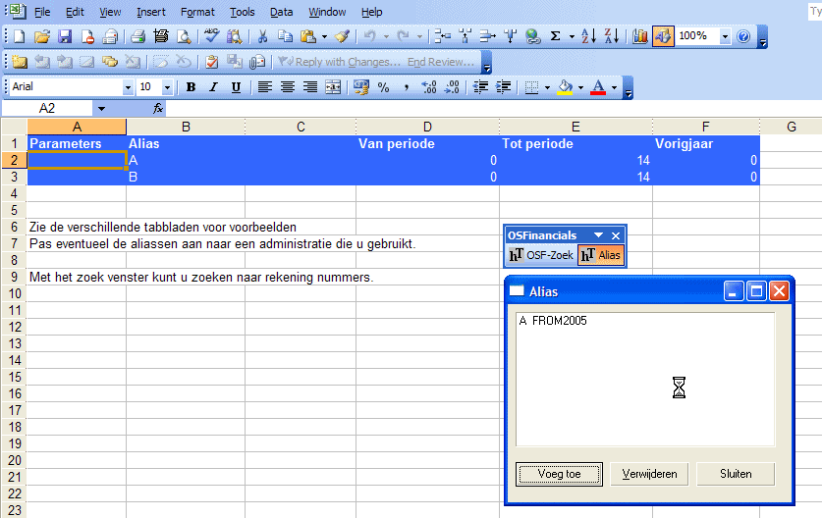
Task: Open the Format menu
Action: pos(197,12)
